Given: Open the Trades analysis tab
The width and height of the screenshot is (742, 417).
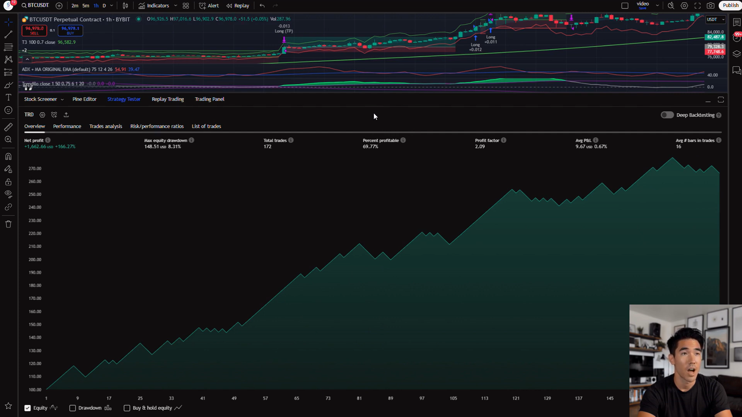Looking at the screenshot, I should tap(106, 126).
